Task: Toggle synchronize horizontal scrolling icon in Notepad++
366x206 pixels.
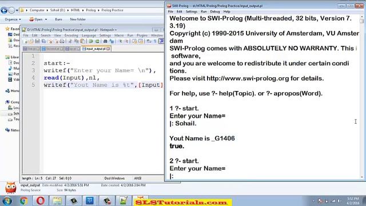Action: tap(141, 41)
